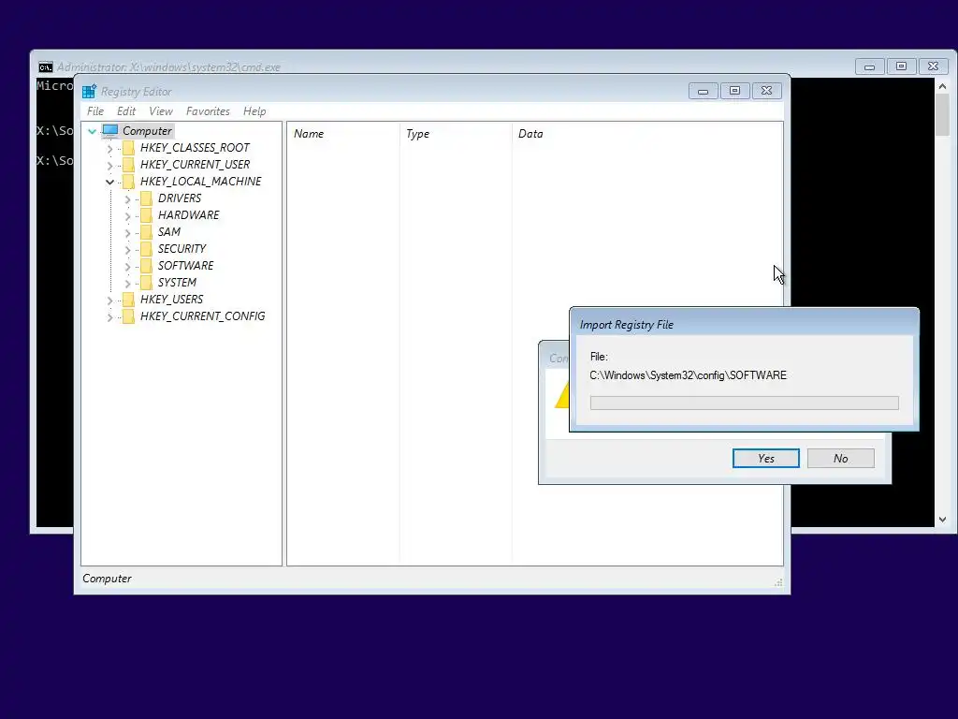Expand the SECURITY key chevron
Screen dimensions: 958x719
(x=127, y=249)
